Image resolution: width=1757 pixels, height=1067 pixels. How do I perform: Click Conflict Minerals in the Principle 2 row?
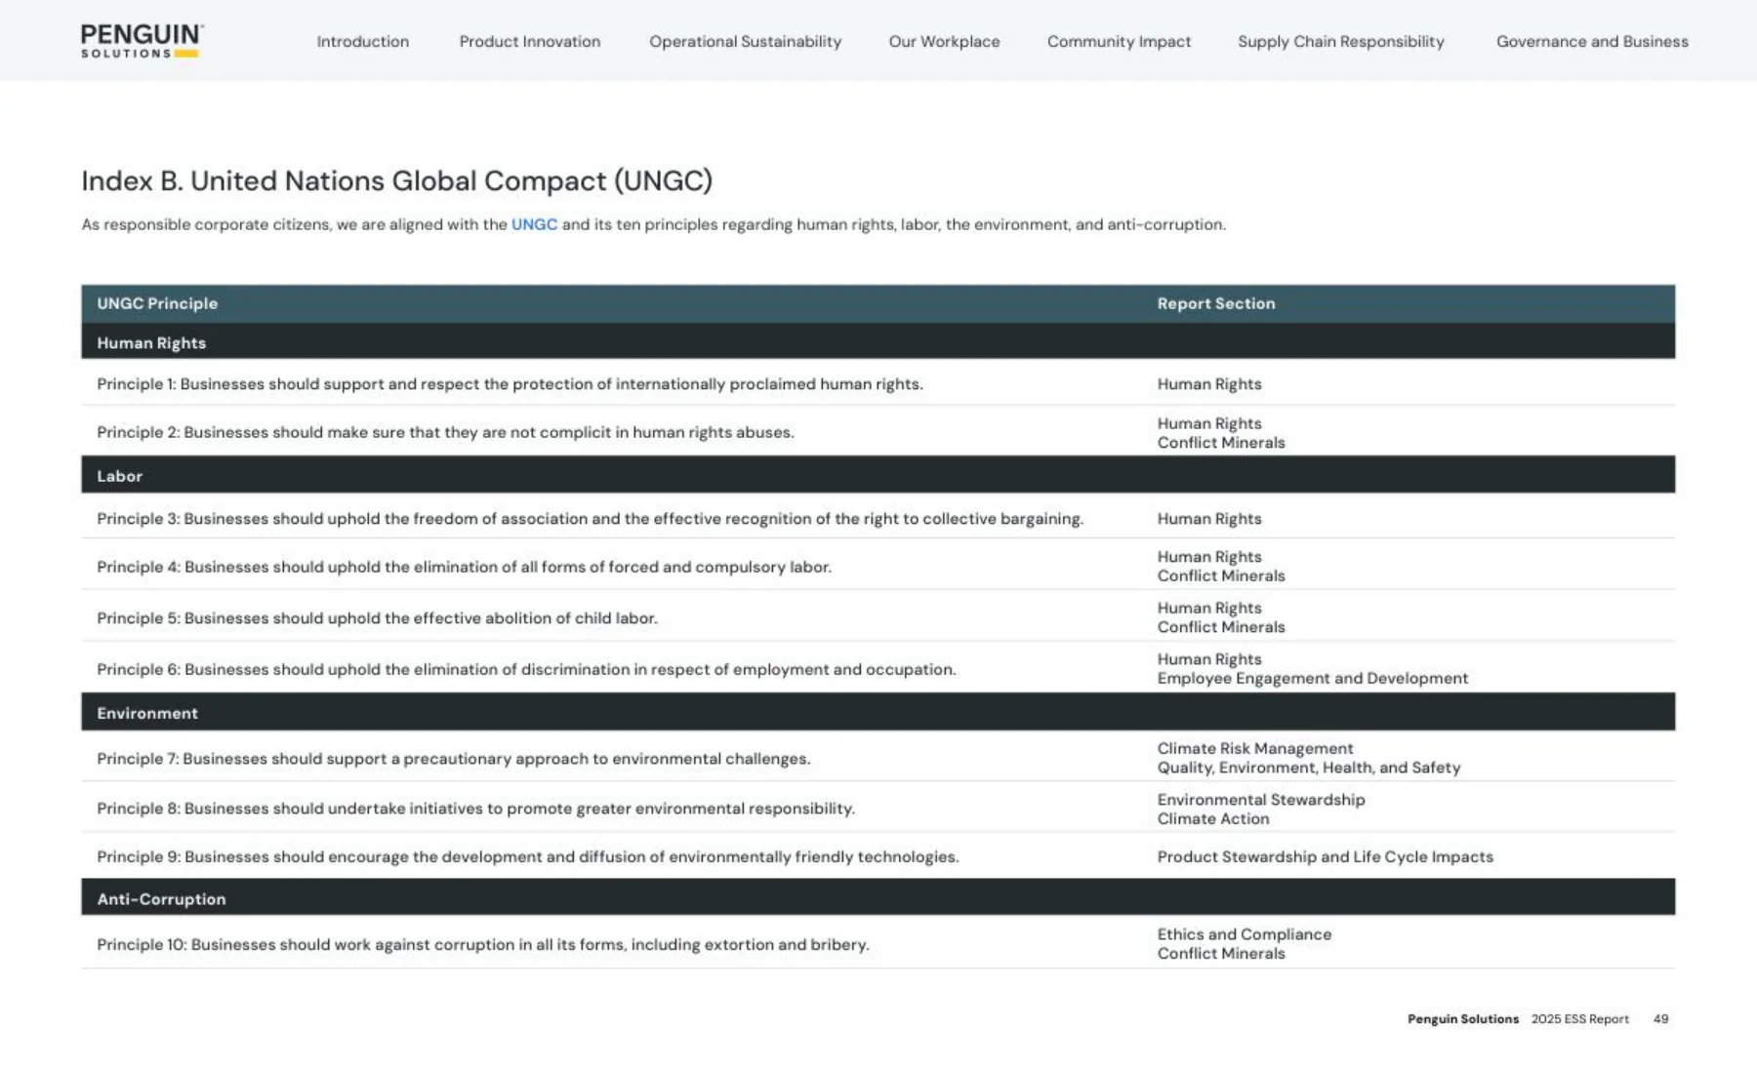[1221, 443]
